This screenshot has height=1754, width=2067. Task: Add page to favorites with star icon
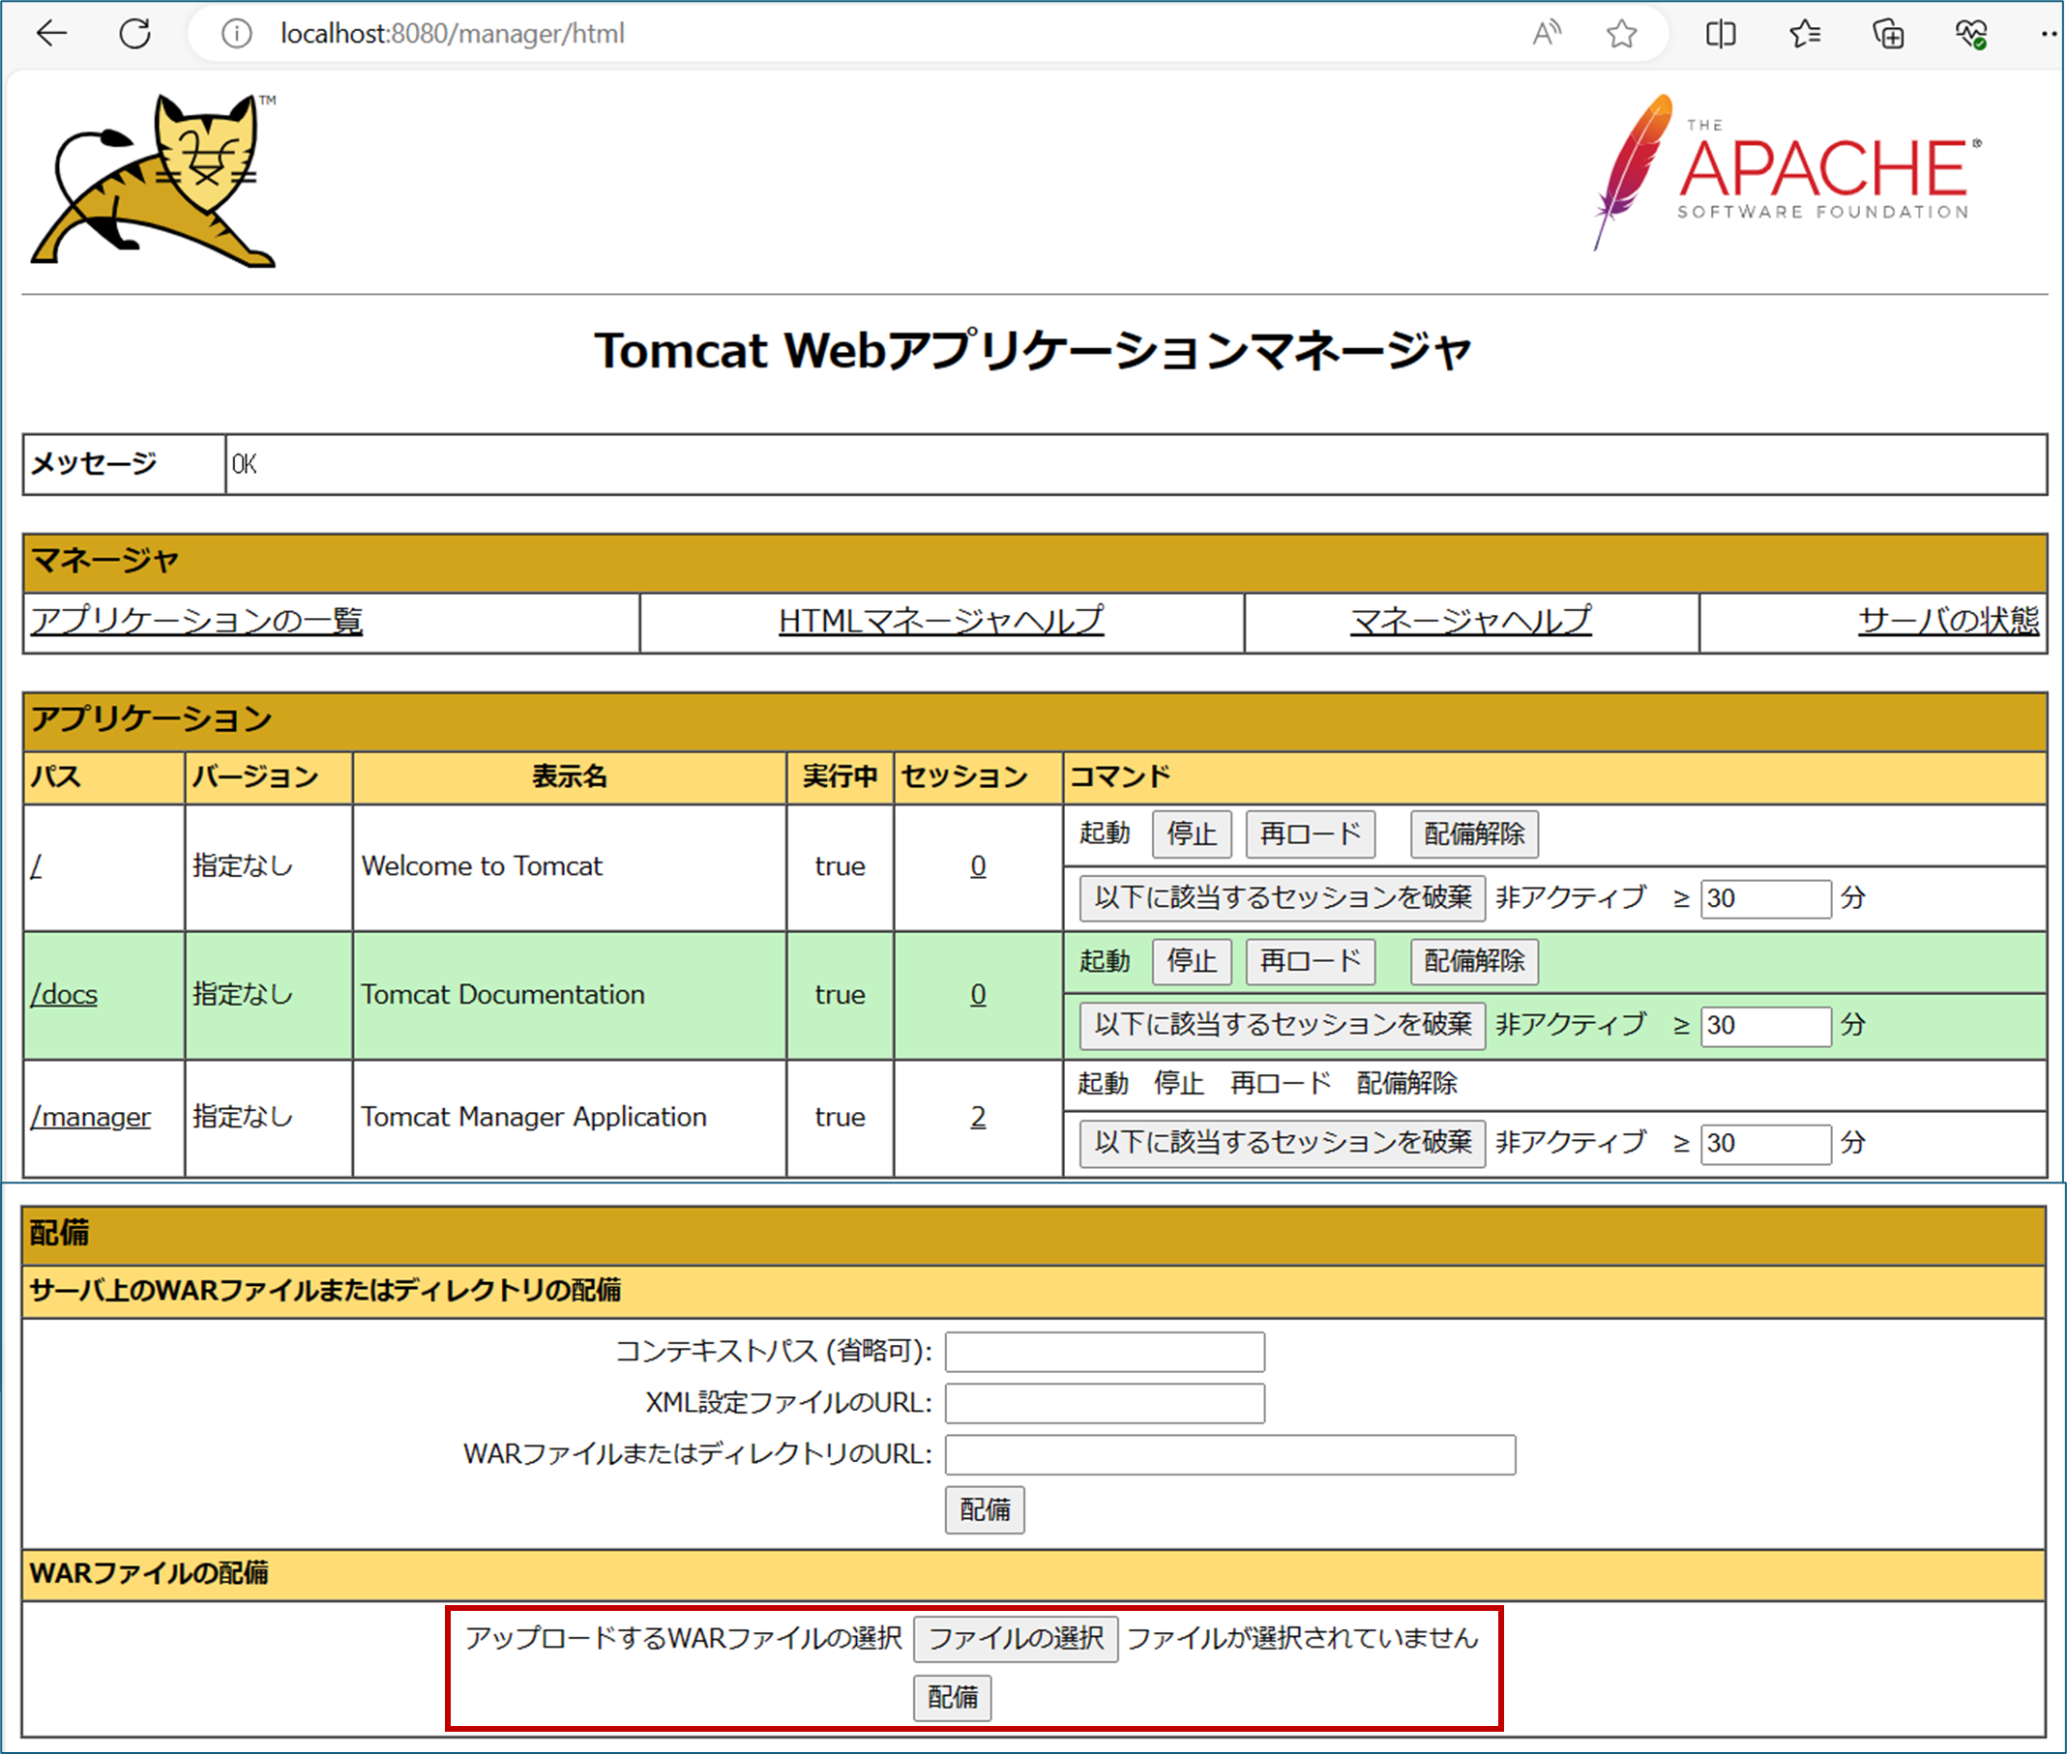pos(1621,34)
